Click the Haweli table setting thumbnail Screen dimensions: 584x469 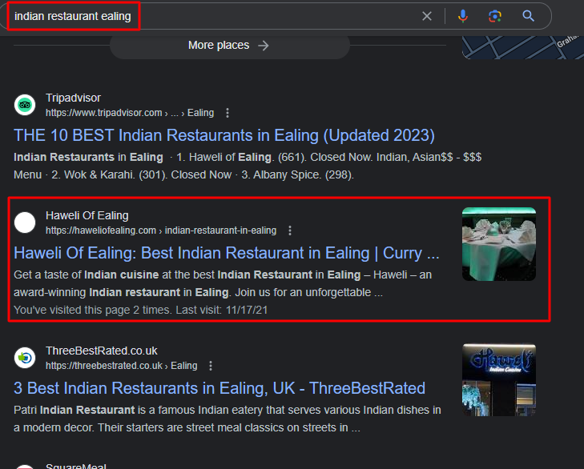click(x=499, y=244)
